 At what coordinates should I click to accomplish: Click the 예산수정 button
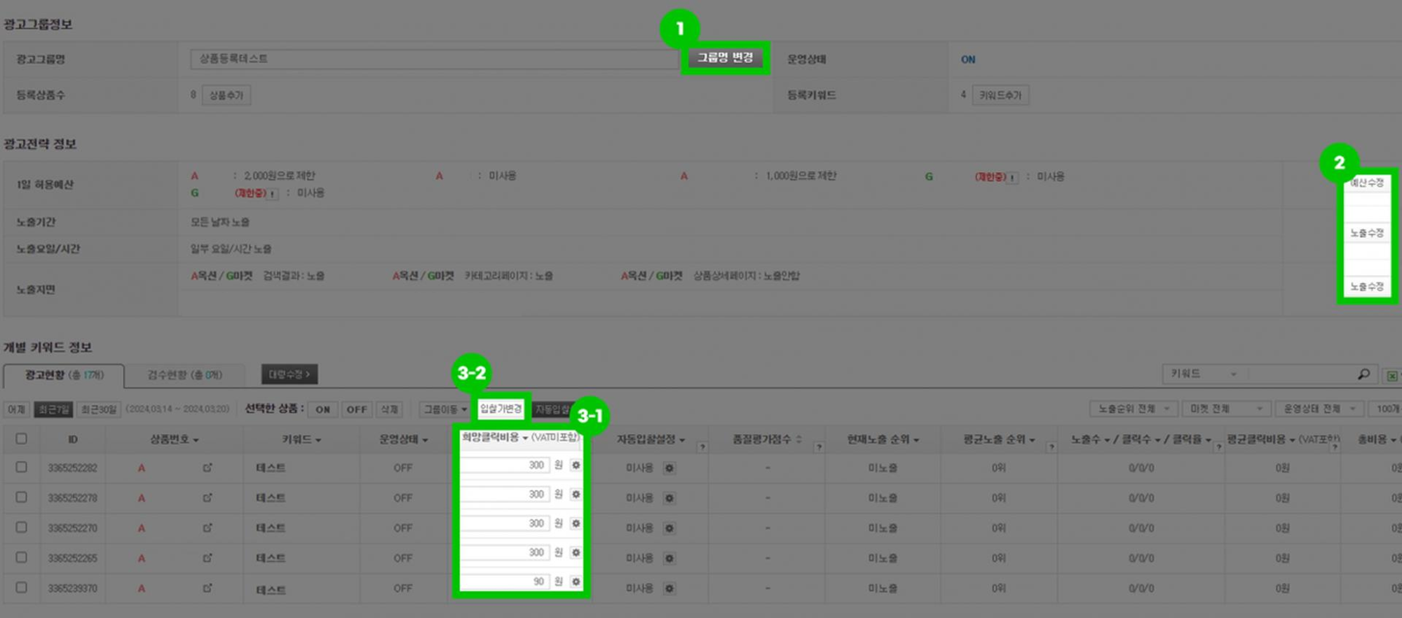click(1367, 183)
